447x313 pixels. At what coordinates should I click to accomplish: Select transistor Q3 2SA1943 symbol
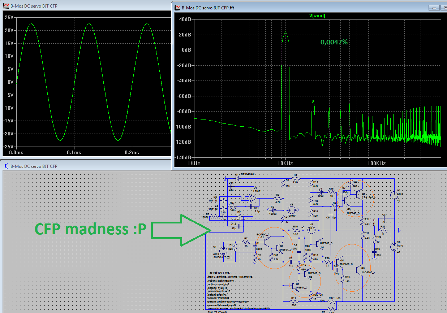coord(360,194)
